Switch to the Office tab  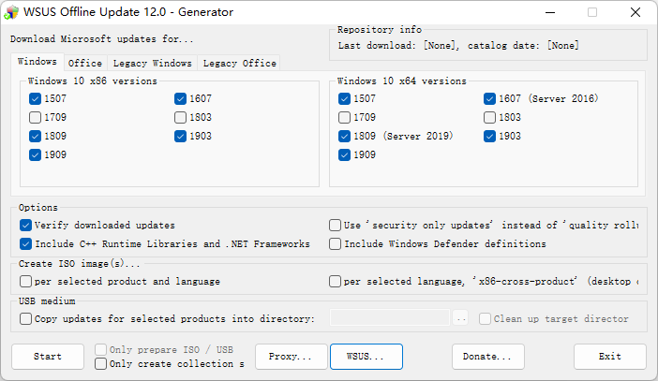click(85, 63)
